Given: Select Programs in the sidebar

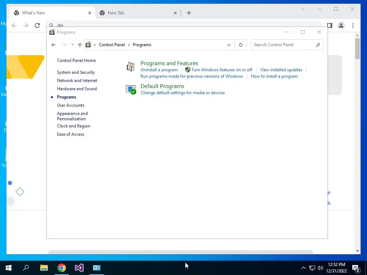Looking at the screenshot, I should point(66,97).
